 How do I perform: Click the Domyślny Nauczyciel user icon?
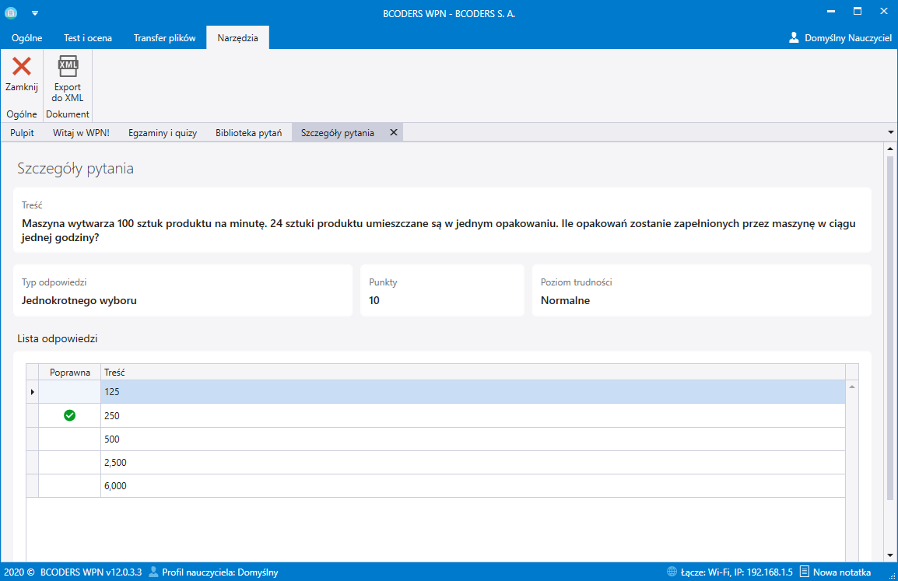(x=794, y=38)
